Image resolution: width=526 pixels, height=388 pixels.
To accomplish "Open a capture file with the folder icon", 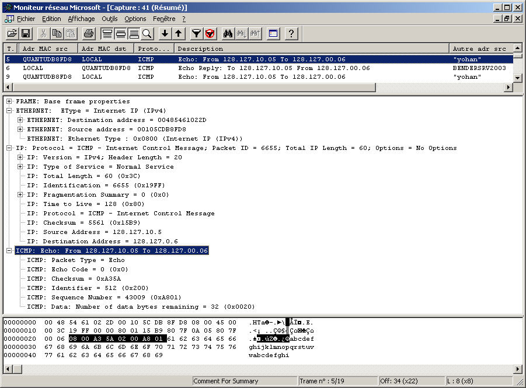I will pos(12,33).
